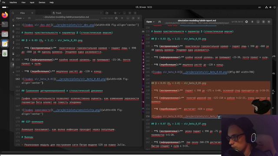Click sensitivity.png link in presentation editor
This screenshot has height=156, width=278.
tap(76, 110)
